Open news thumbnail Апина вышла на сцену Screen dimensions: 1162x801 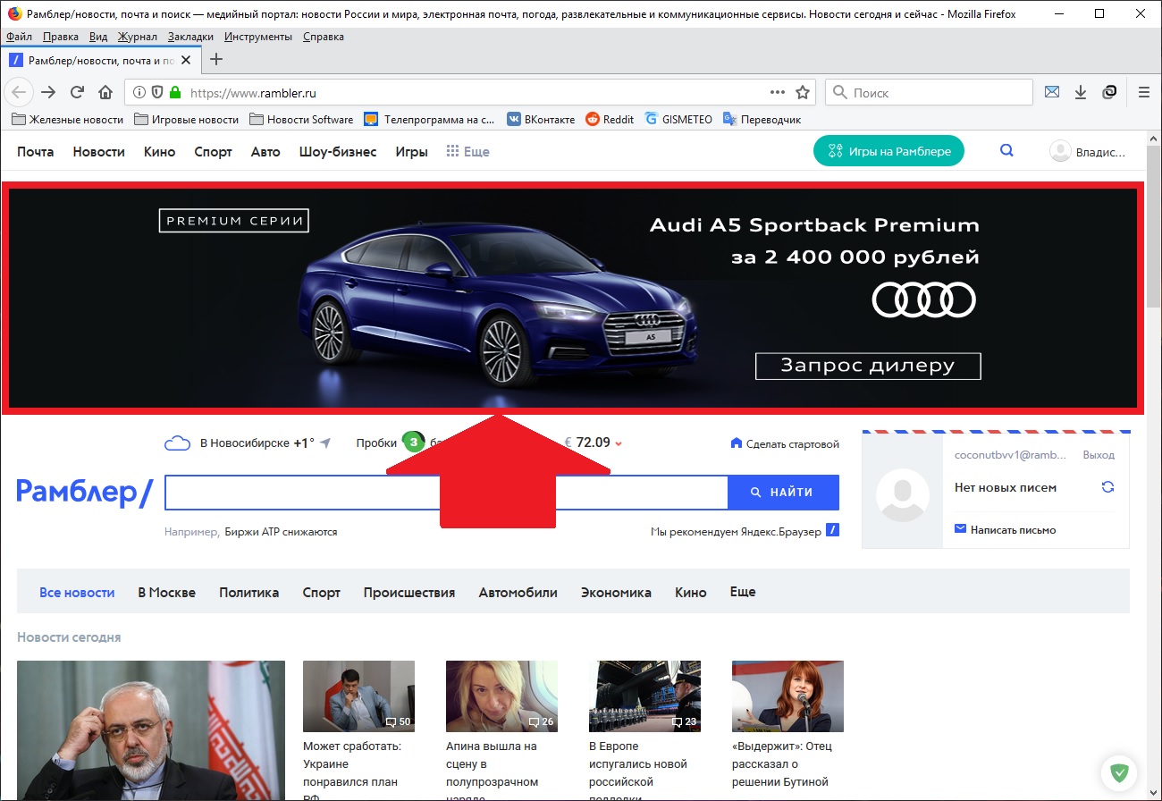coord(501,696)
